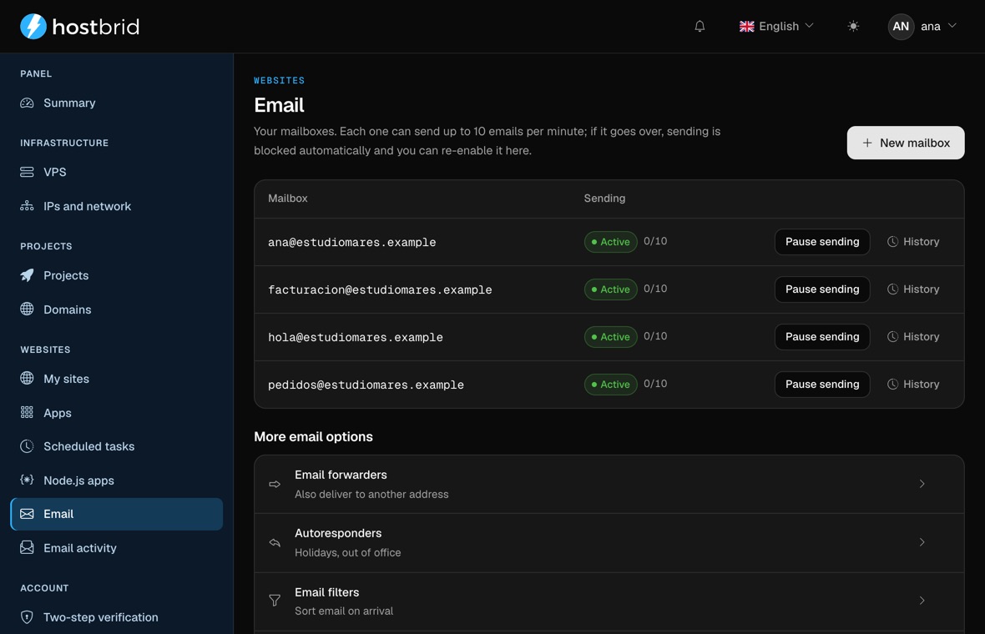Open Apps in the sidebar

tap(117, 412)
